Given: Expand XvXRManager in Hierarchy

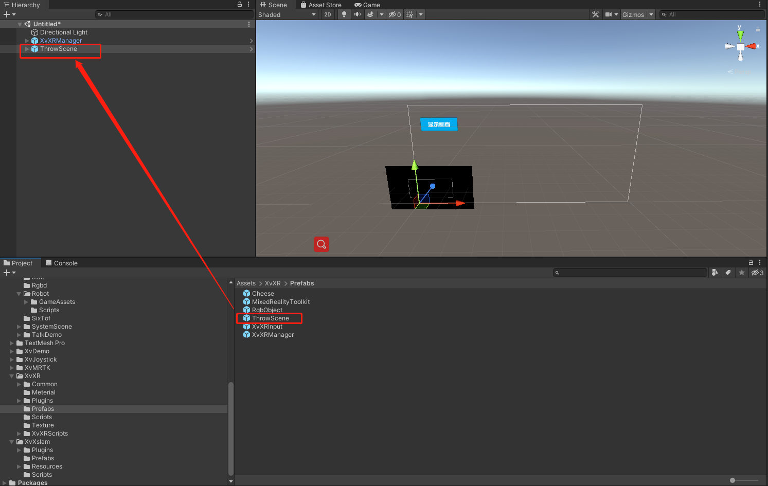Looking at the screenshot, I should (27, 41).
